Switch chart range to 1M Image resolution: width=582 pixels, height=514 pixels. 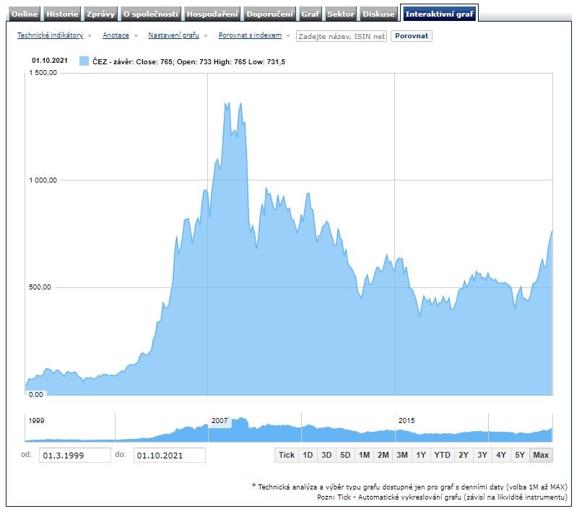coord(364,455)
